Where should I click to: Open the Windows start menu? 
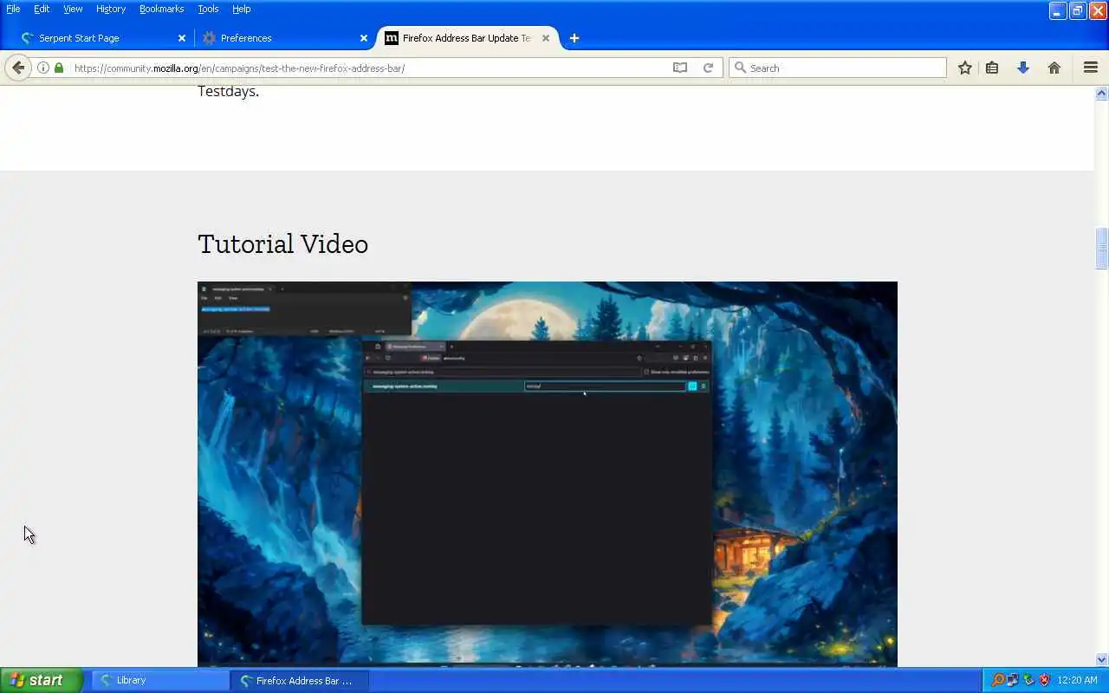coord(41,680)
